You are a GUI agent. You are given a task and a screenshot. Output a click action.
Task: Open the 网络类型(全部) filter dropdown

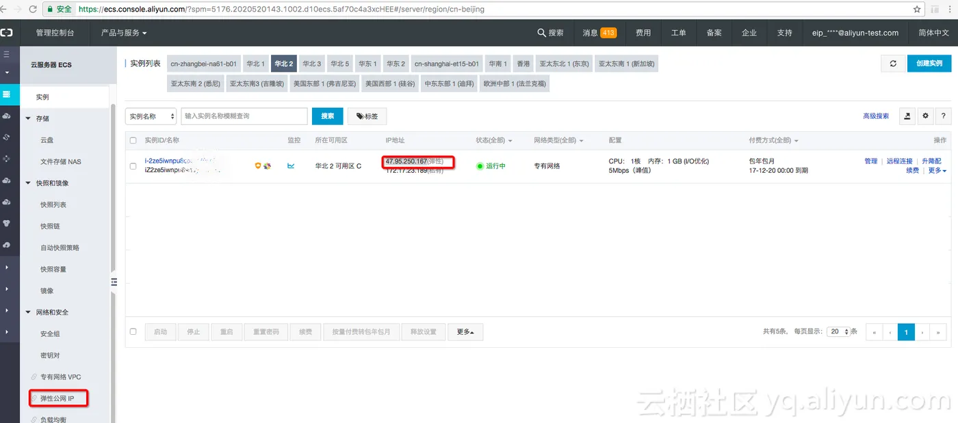558,140
